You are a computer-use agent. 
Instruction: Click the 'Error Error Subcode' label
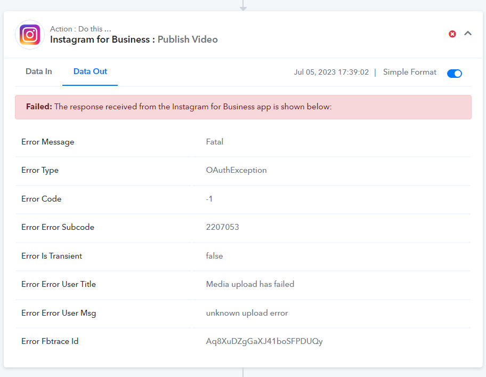tap(58, 227)
